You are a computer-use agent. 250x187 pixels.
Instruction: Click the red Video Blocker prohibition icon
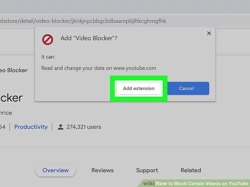click(47, 40)
